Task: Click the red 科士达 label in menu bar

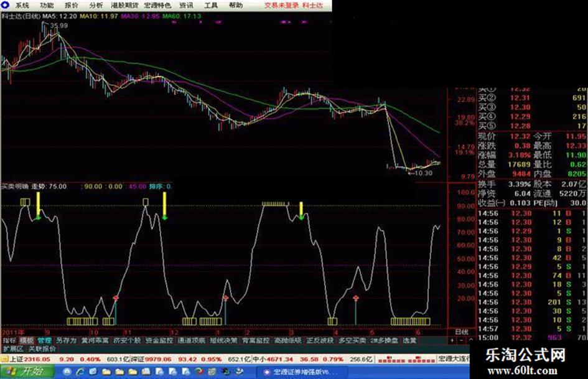Action: 312,5
